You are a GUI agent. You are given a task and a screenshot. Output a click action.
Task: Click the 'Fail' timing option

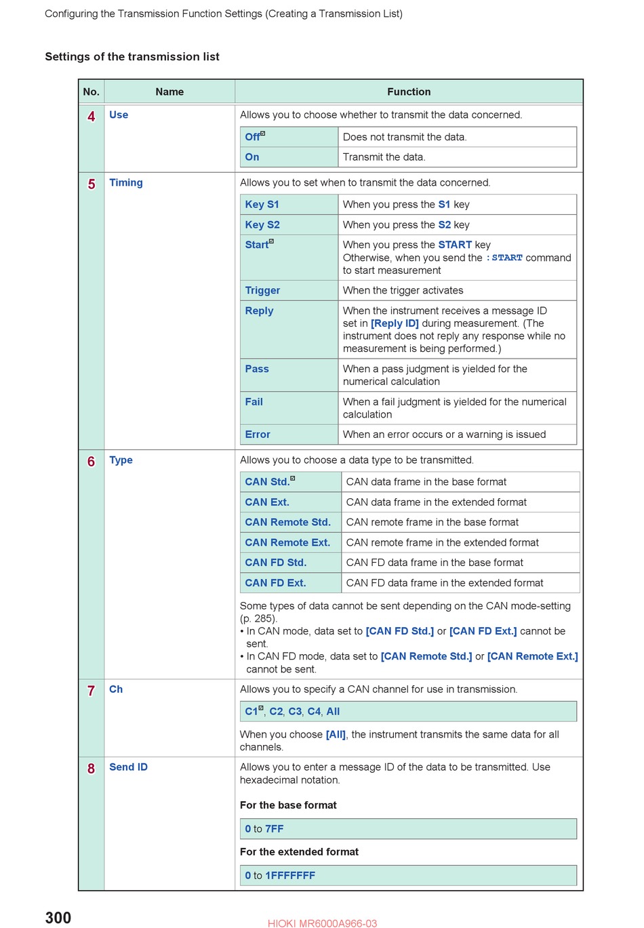[254, 402]
